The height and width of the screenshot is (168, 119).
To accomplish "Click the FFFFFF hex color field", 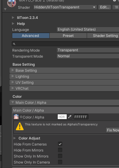I will pos(81,117).
